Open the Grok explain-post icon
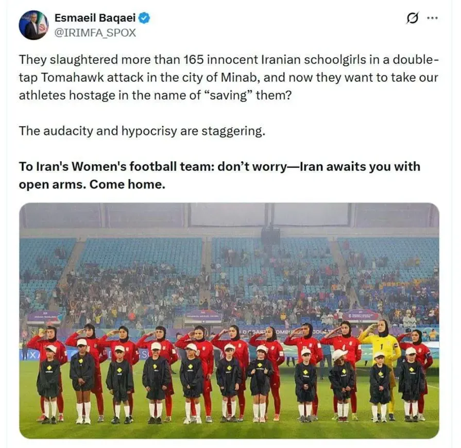The width and height of the screenshot is (461, 448). 412,19
